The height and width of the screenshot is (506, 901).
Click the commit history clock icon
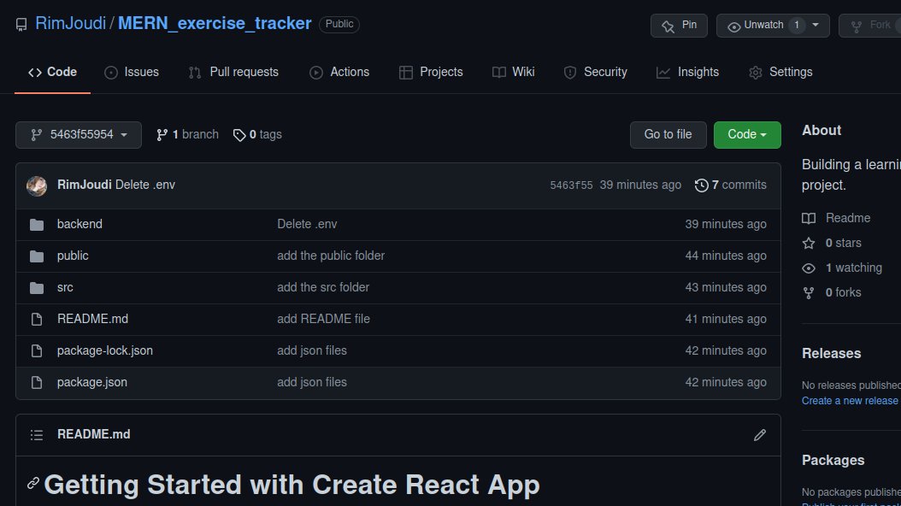pos(701,185)
